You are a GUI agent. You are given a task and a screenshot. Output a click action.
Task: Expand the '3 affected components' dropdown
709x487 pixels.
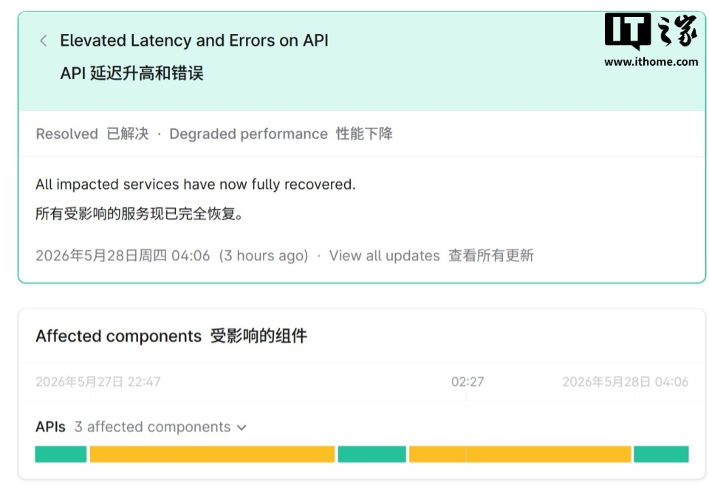pyautogui.click(x=160, y=427)
